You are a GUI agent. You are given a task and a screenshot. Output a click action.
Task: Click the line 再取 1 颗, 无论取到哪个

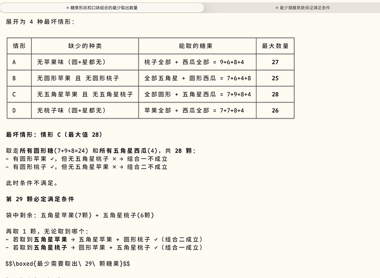(47, 231)
